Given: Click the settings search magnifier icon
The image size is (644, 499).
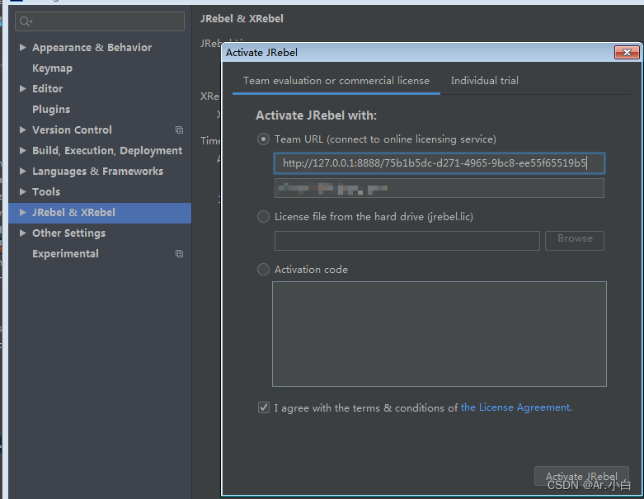Looking at the screenshot, I should coord(26,21).
